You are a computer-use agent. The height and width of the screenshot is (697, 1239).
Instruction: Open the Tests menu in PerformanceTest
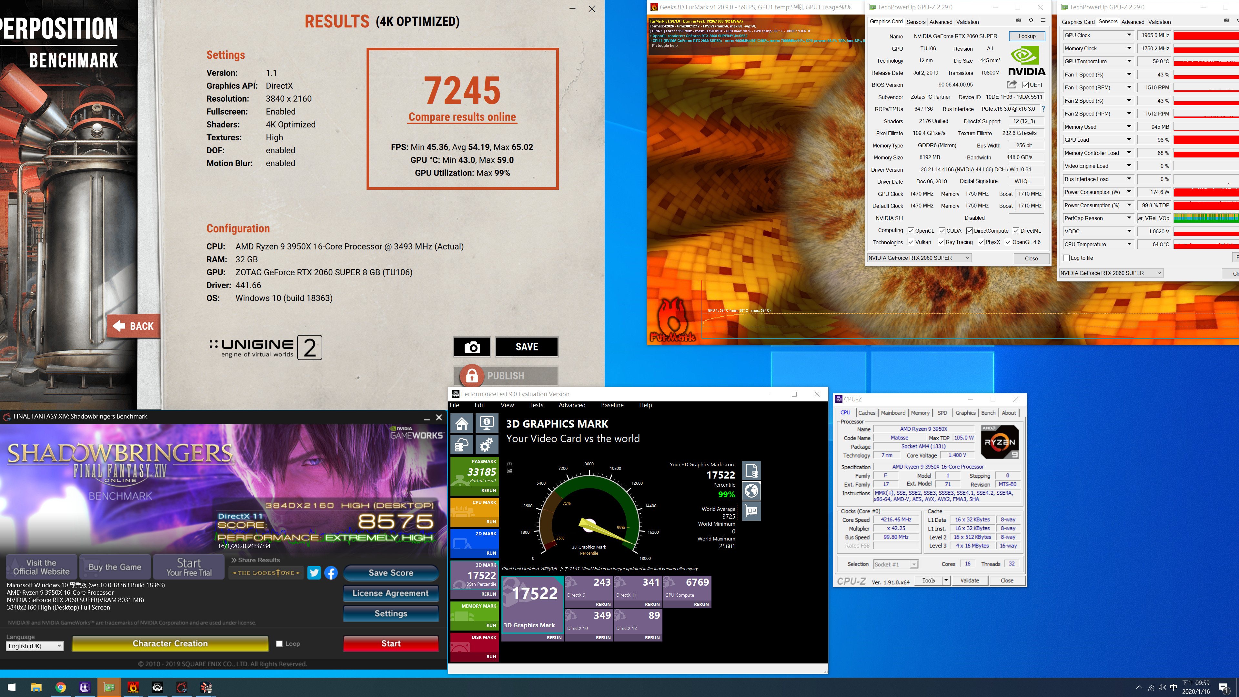536,405
